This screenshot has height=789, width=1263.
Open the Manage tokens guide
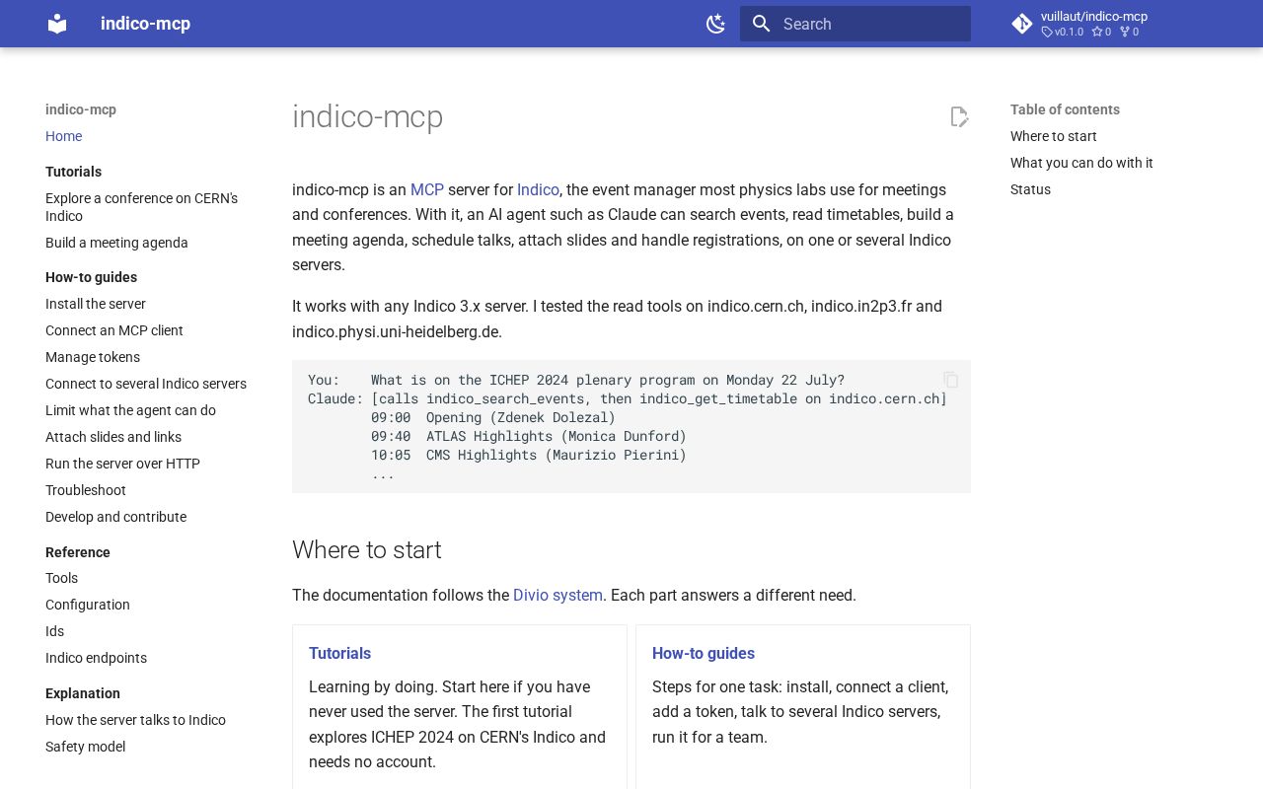(x=93, y=357)
